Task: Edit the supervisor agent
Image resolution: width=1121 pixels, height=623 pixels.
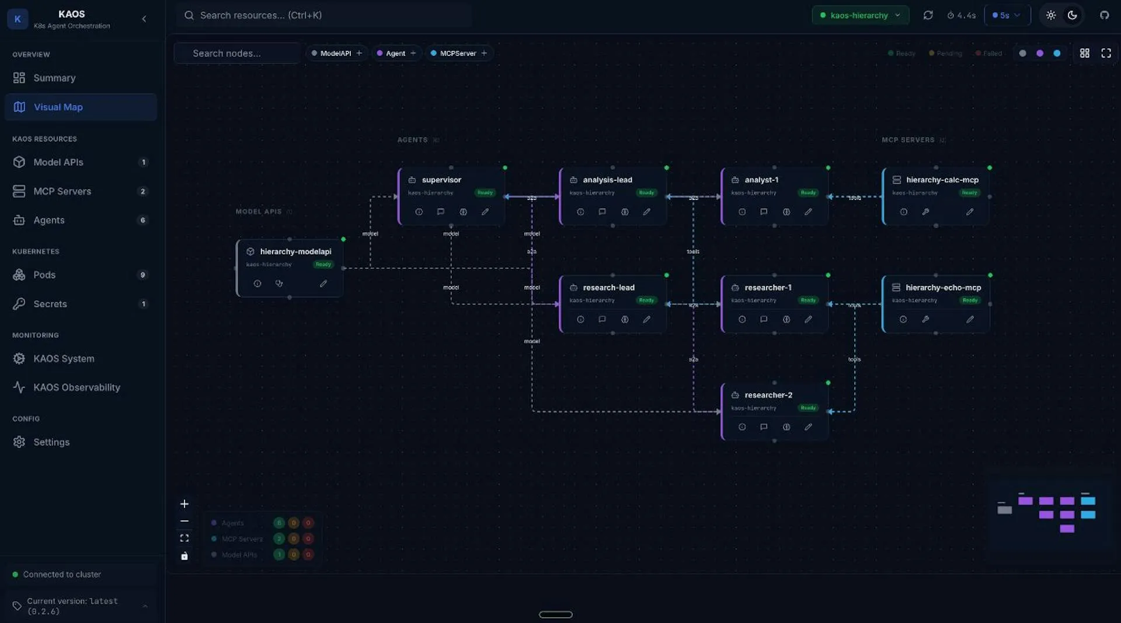Action: point(485,212)
